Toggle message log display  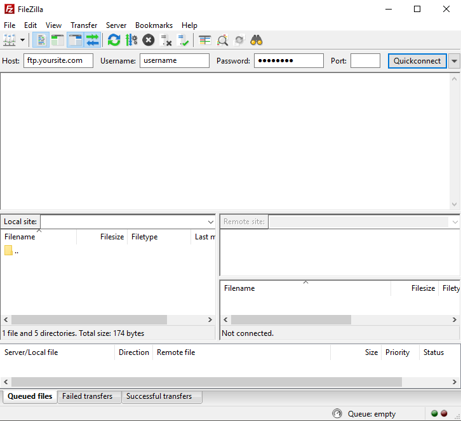pyautogui.click(x=41, y=40)
